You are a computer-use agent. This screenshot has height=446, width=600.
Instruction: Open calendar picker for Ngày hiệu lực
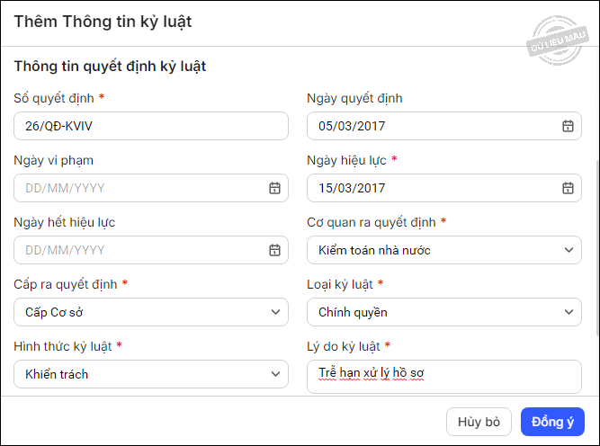(x=568, y=188)
